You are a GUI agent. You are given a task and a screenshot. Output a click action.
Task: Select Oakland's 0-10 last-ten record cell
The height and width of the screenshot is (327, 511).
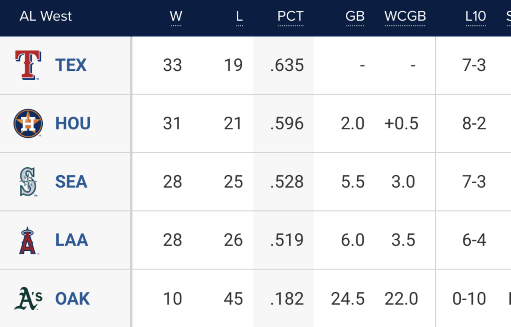469,299
